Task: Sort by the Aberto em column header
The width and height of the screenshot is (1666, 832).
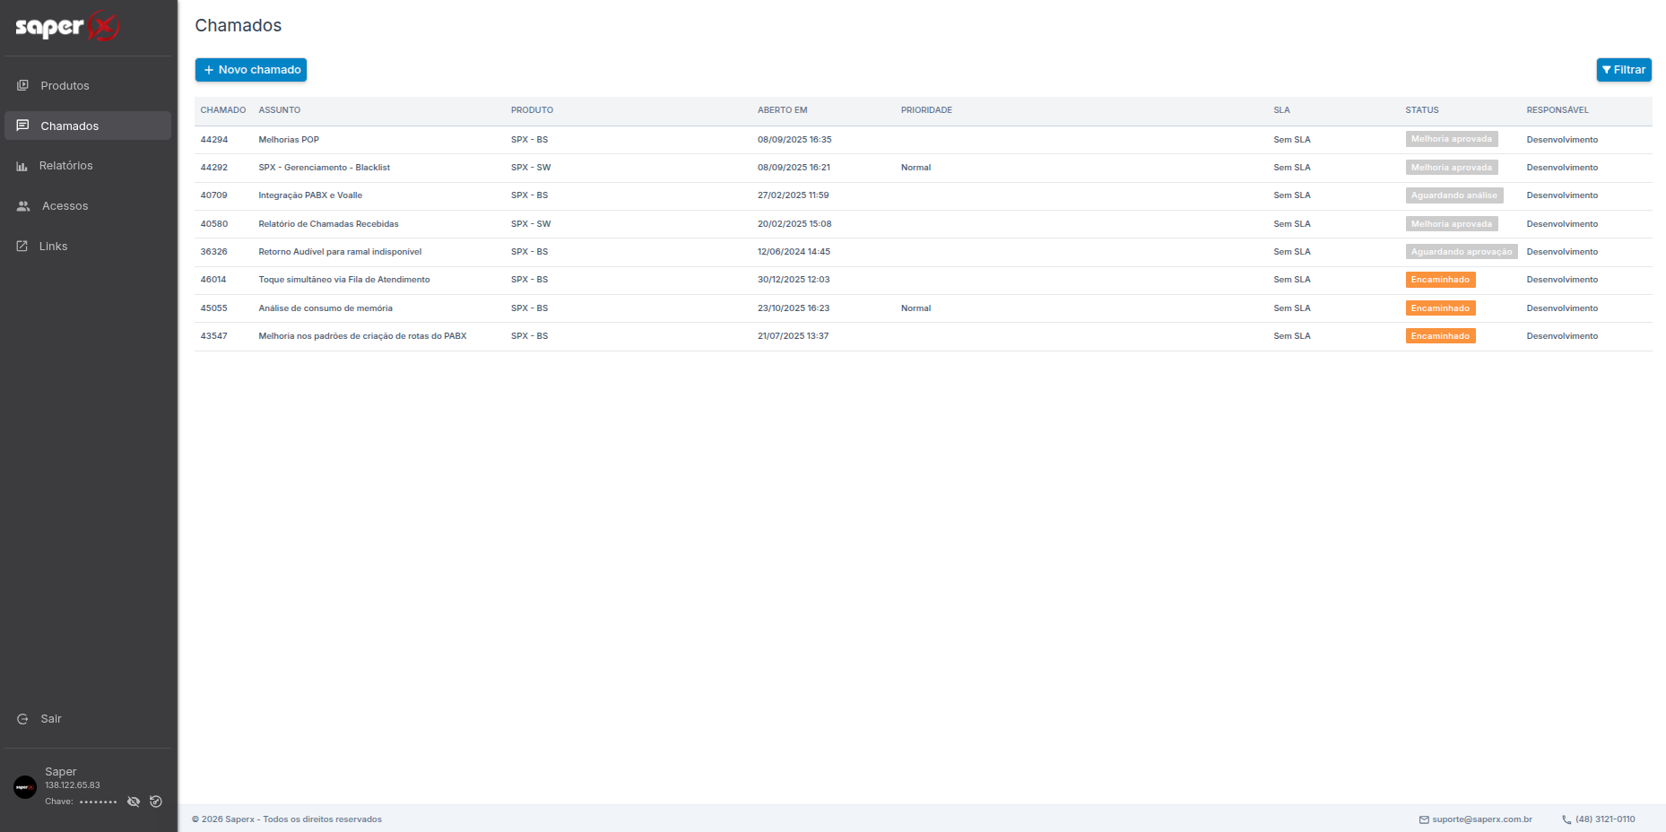Action: (782, 110)
